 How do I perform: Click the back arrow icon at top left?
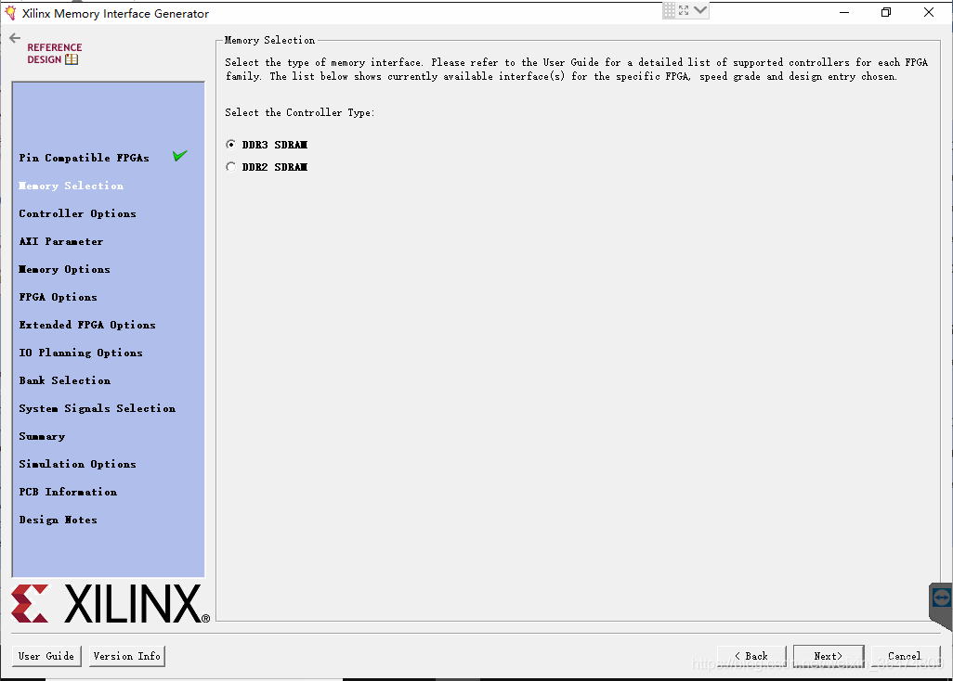(x=15, y=38)
